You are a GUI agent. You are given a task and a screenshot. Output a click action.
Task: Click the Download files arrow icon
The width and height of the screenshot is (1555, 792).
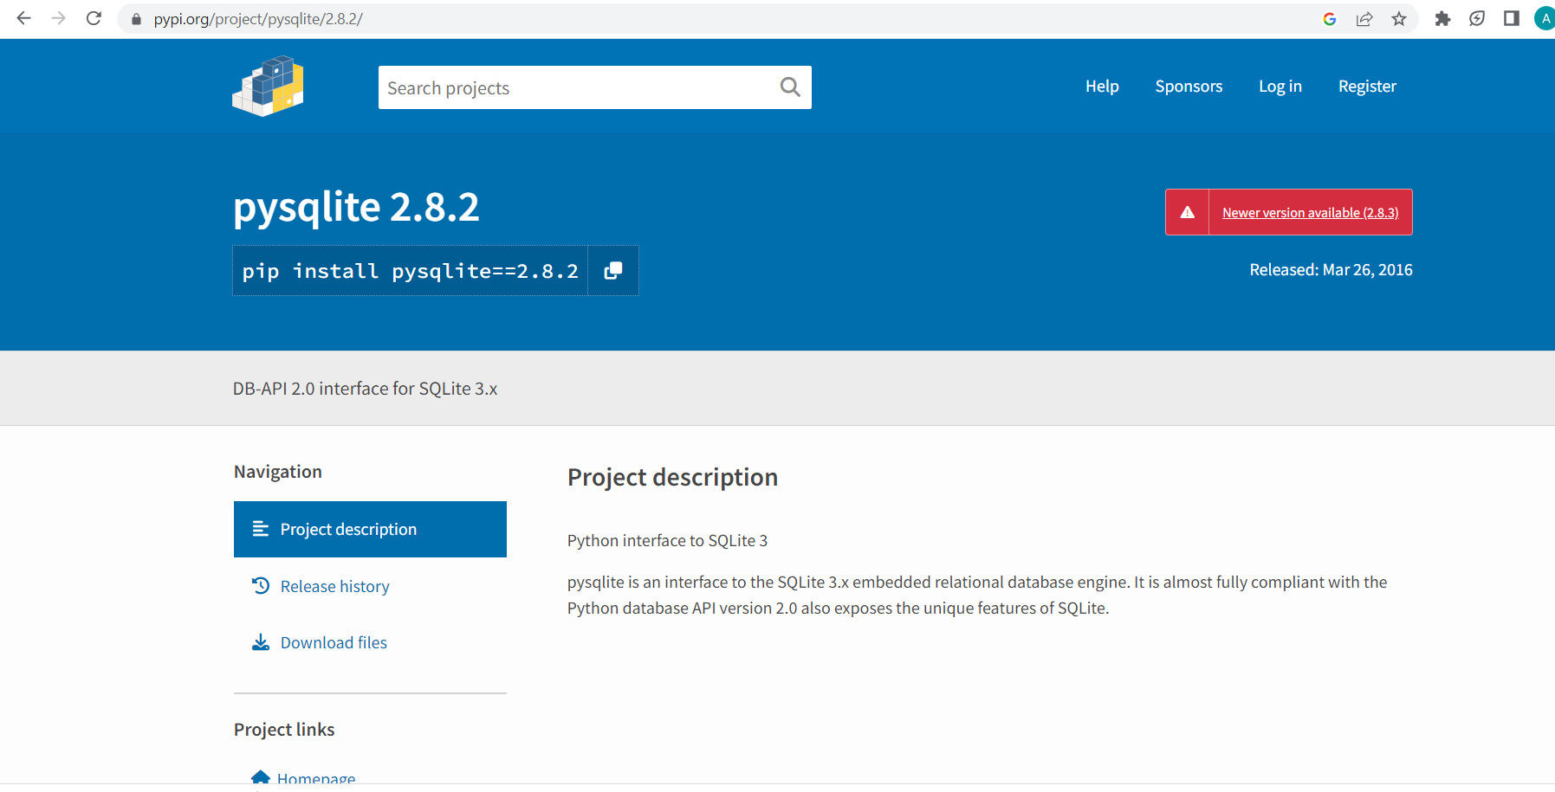tap(260, 642)
